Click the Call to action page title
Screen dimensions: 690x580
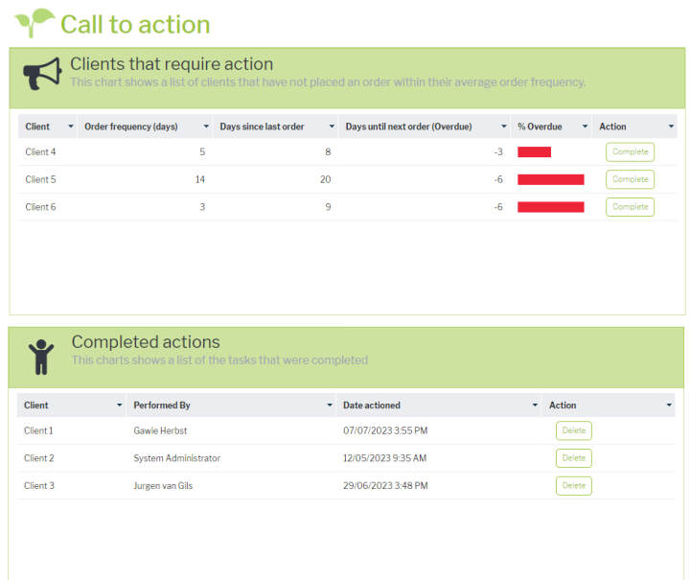135,24
